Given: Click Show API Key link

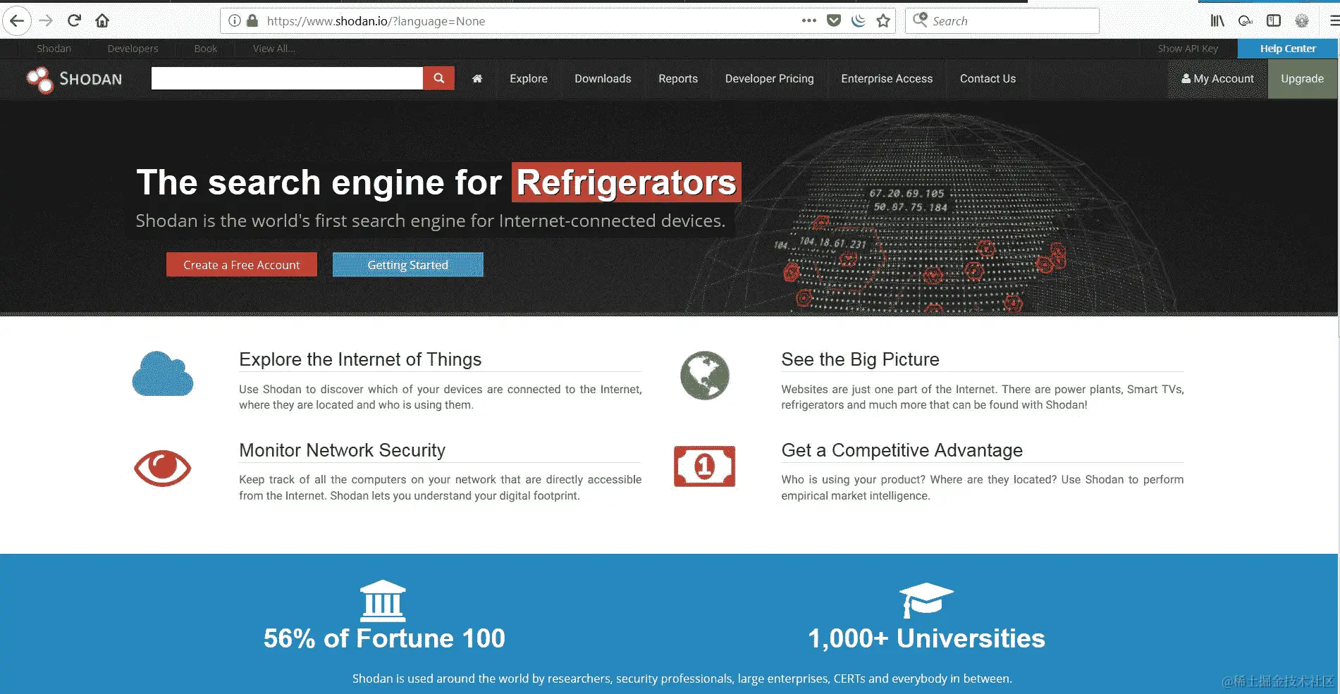Looking at the screenshot, I should 1188,49.
